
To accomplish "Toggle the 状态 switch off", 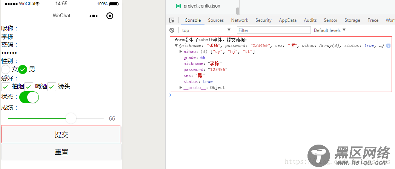I will [x=29, y=97].
